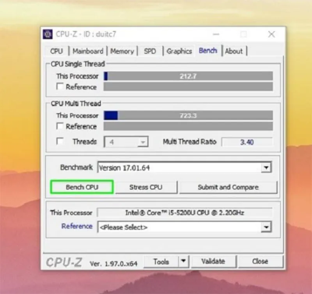This screenshot has width=312, height=294.
Task: Select the Memory tab
Action: point(122,51)
